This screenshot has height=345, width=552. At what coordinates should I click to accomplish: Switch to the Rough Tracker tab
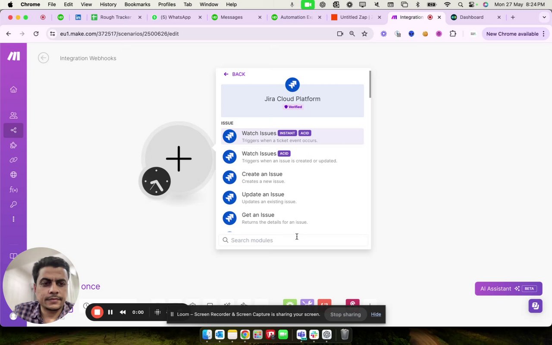tap(116, 17)
